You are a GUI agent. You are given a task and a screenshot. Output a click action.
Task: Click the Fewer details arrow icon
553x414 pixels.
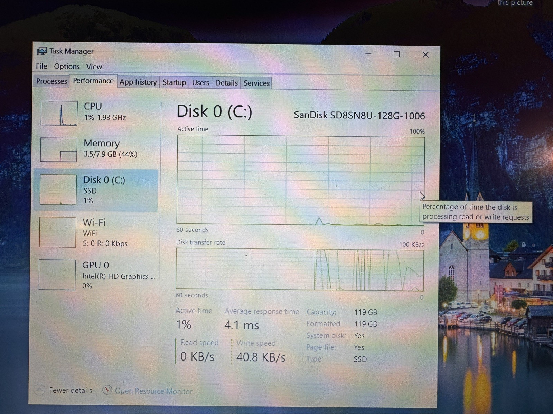39,390
